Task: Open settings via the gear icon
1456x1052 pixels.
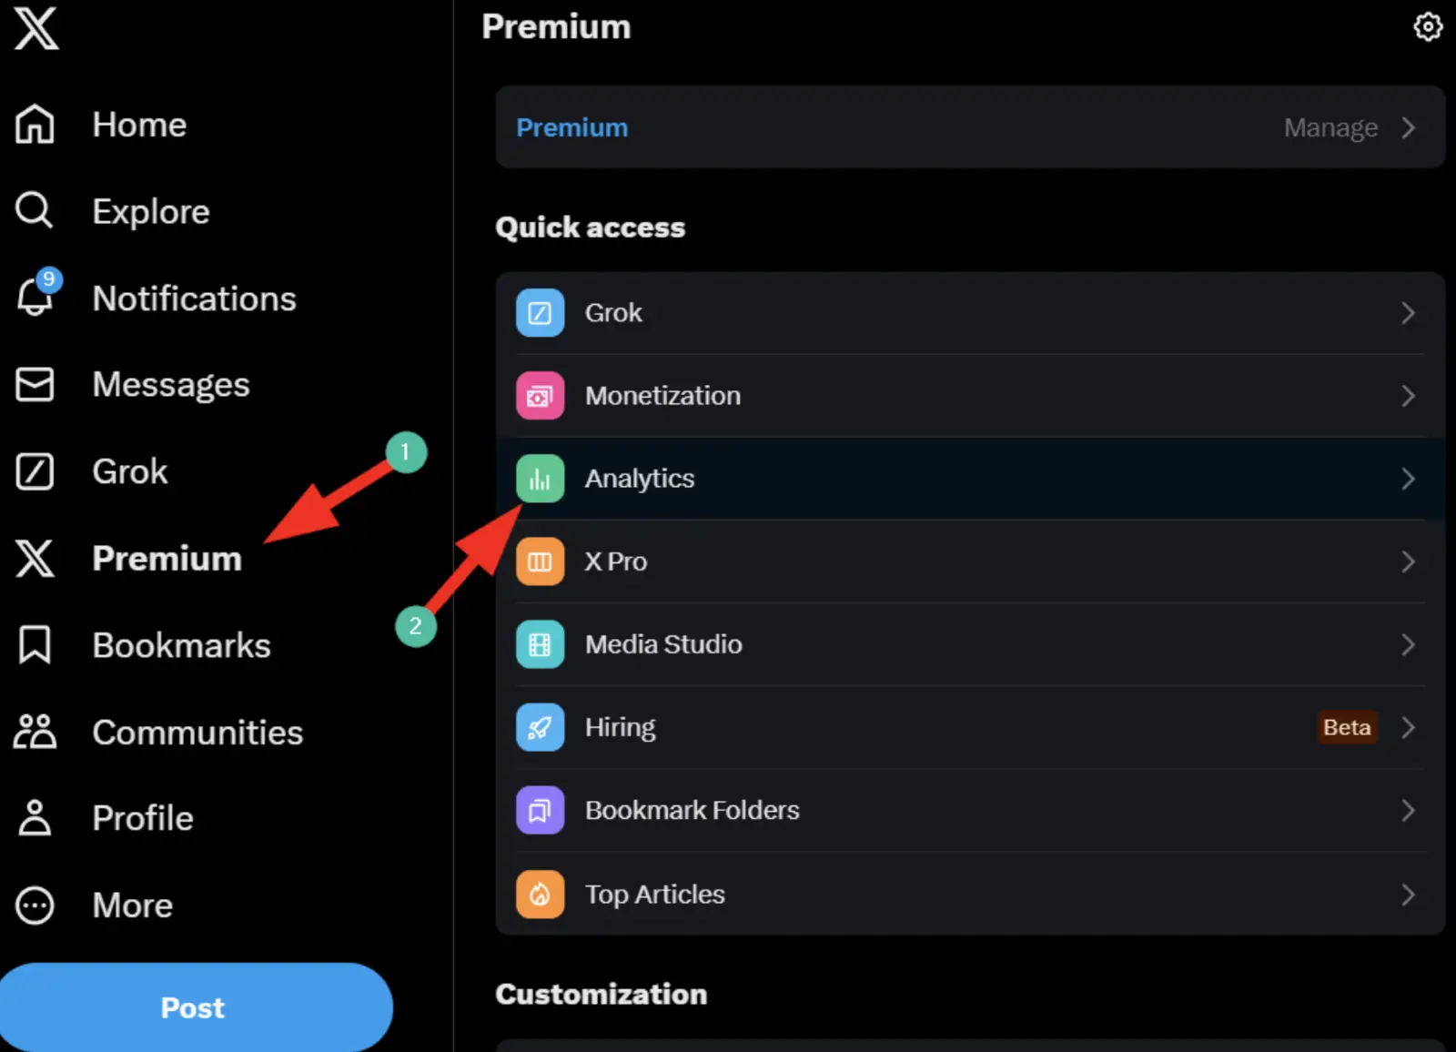Action: 1427,27
